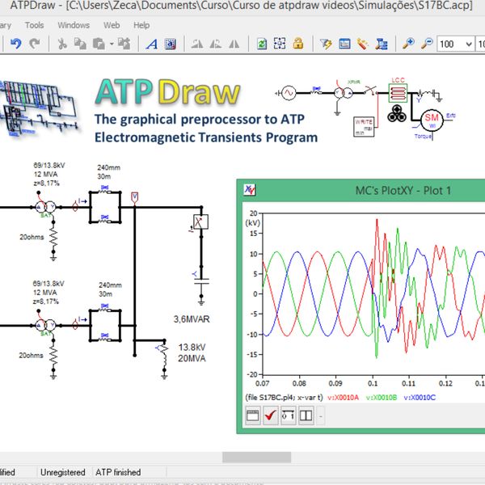Select the 3,6MVAR capacitor bank symbol

click(201, 281)
